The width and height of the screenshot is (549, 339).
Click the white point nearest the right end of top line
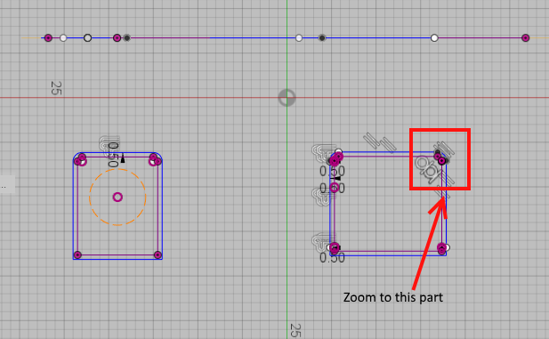click(x=434, y=38)
